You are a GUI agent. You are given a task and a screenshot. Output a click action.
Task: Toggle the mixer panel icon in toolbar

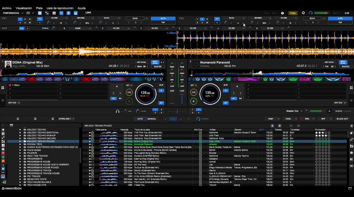pyautogui.click(x=61, y=13)
